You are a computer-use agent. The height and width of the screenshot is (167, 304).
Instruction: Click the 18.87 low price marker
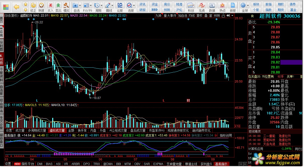coord(97,98)
